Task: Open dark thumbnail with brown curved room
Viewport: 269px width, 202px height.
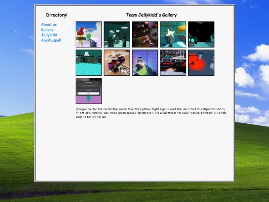Action: (145, 34)
